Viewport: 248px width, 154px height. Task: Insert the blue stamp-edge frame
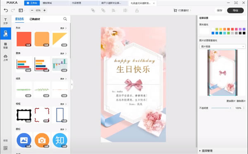60,115
